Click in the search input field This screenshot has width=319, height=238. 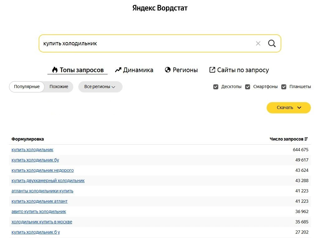click(x=147, y=43)
